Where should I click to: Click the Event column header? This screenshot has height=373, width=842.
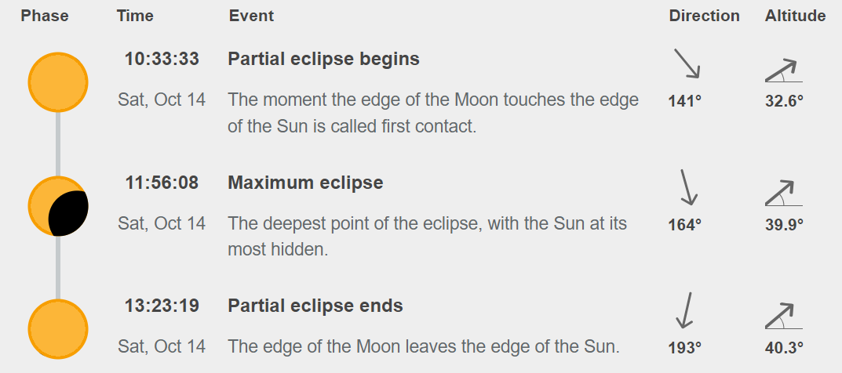click(251, 16)
